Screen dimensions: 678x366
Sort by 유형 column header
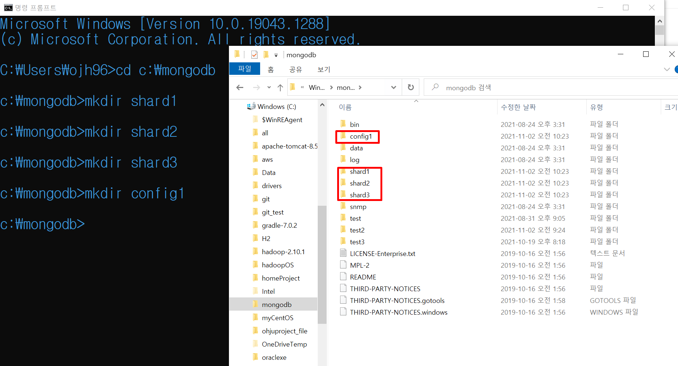tap(596, 107)
